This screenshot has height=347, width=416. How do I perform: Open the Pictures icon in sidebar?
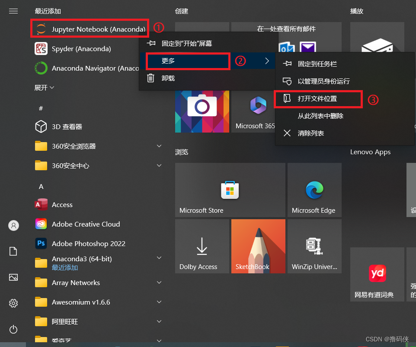tap(13, 277)
